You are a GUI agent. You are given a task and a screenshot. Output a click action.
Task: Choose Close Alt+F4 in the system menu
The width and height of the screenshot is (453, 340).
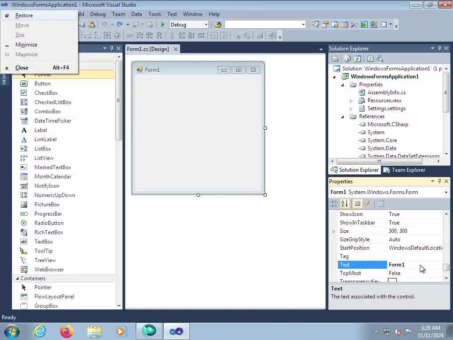(39, 68)
